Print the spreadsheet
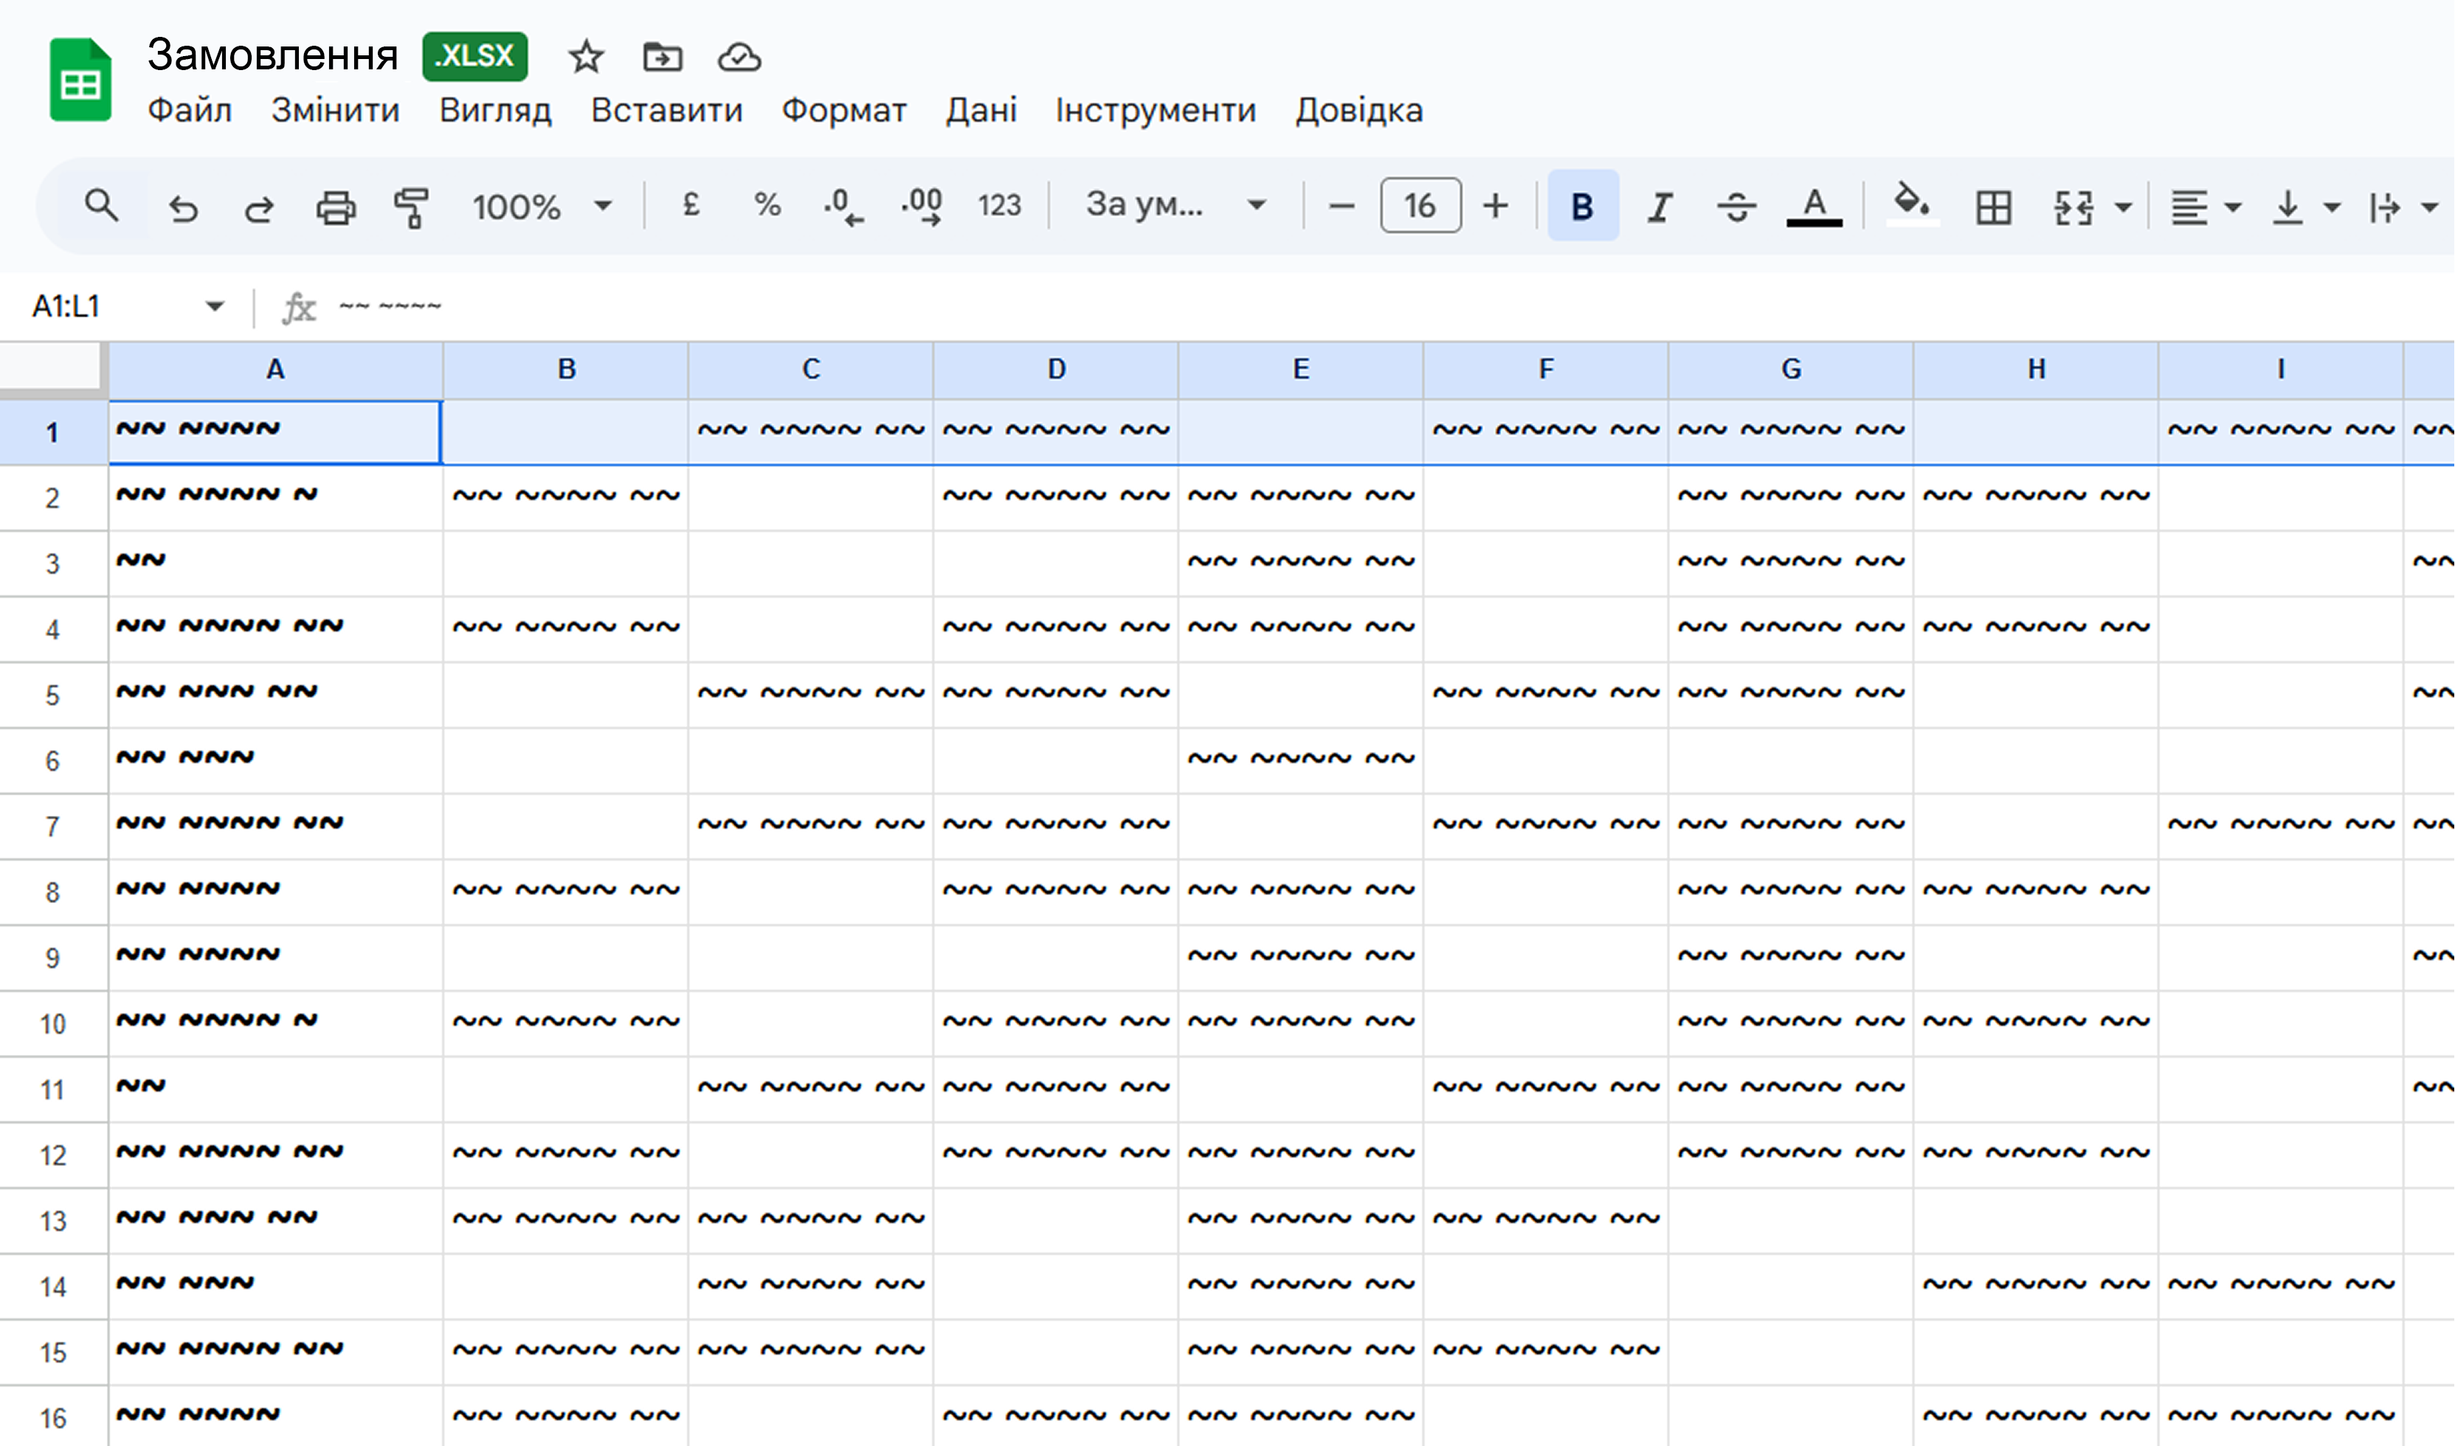 click(x=335, y=206)
